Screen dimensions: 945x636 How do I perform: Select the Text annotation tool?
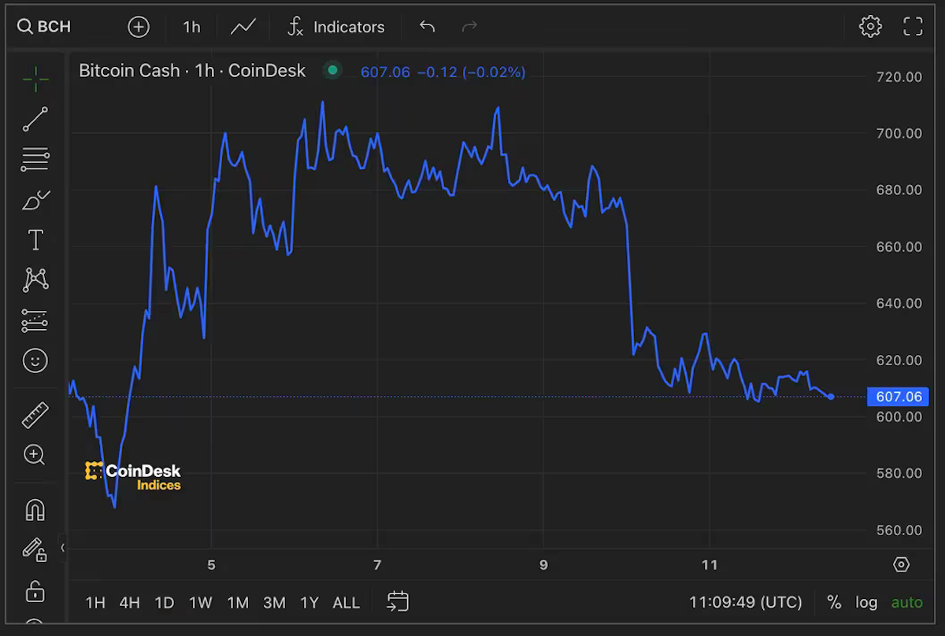click(x=35, y=240)
